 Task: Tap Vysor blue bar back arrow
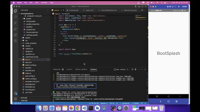tap(161, 101)
